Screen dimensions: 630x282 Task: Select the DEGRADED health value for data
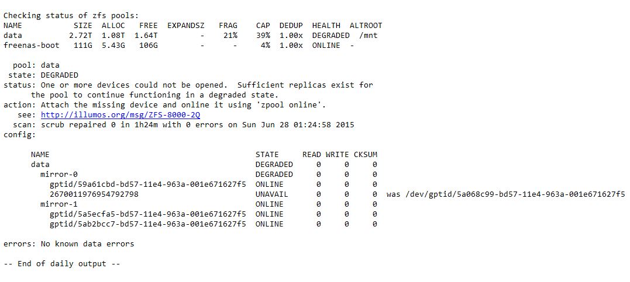click(x=331, y=35)
